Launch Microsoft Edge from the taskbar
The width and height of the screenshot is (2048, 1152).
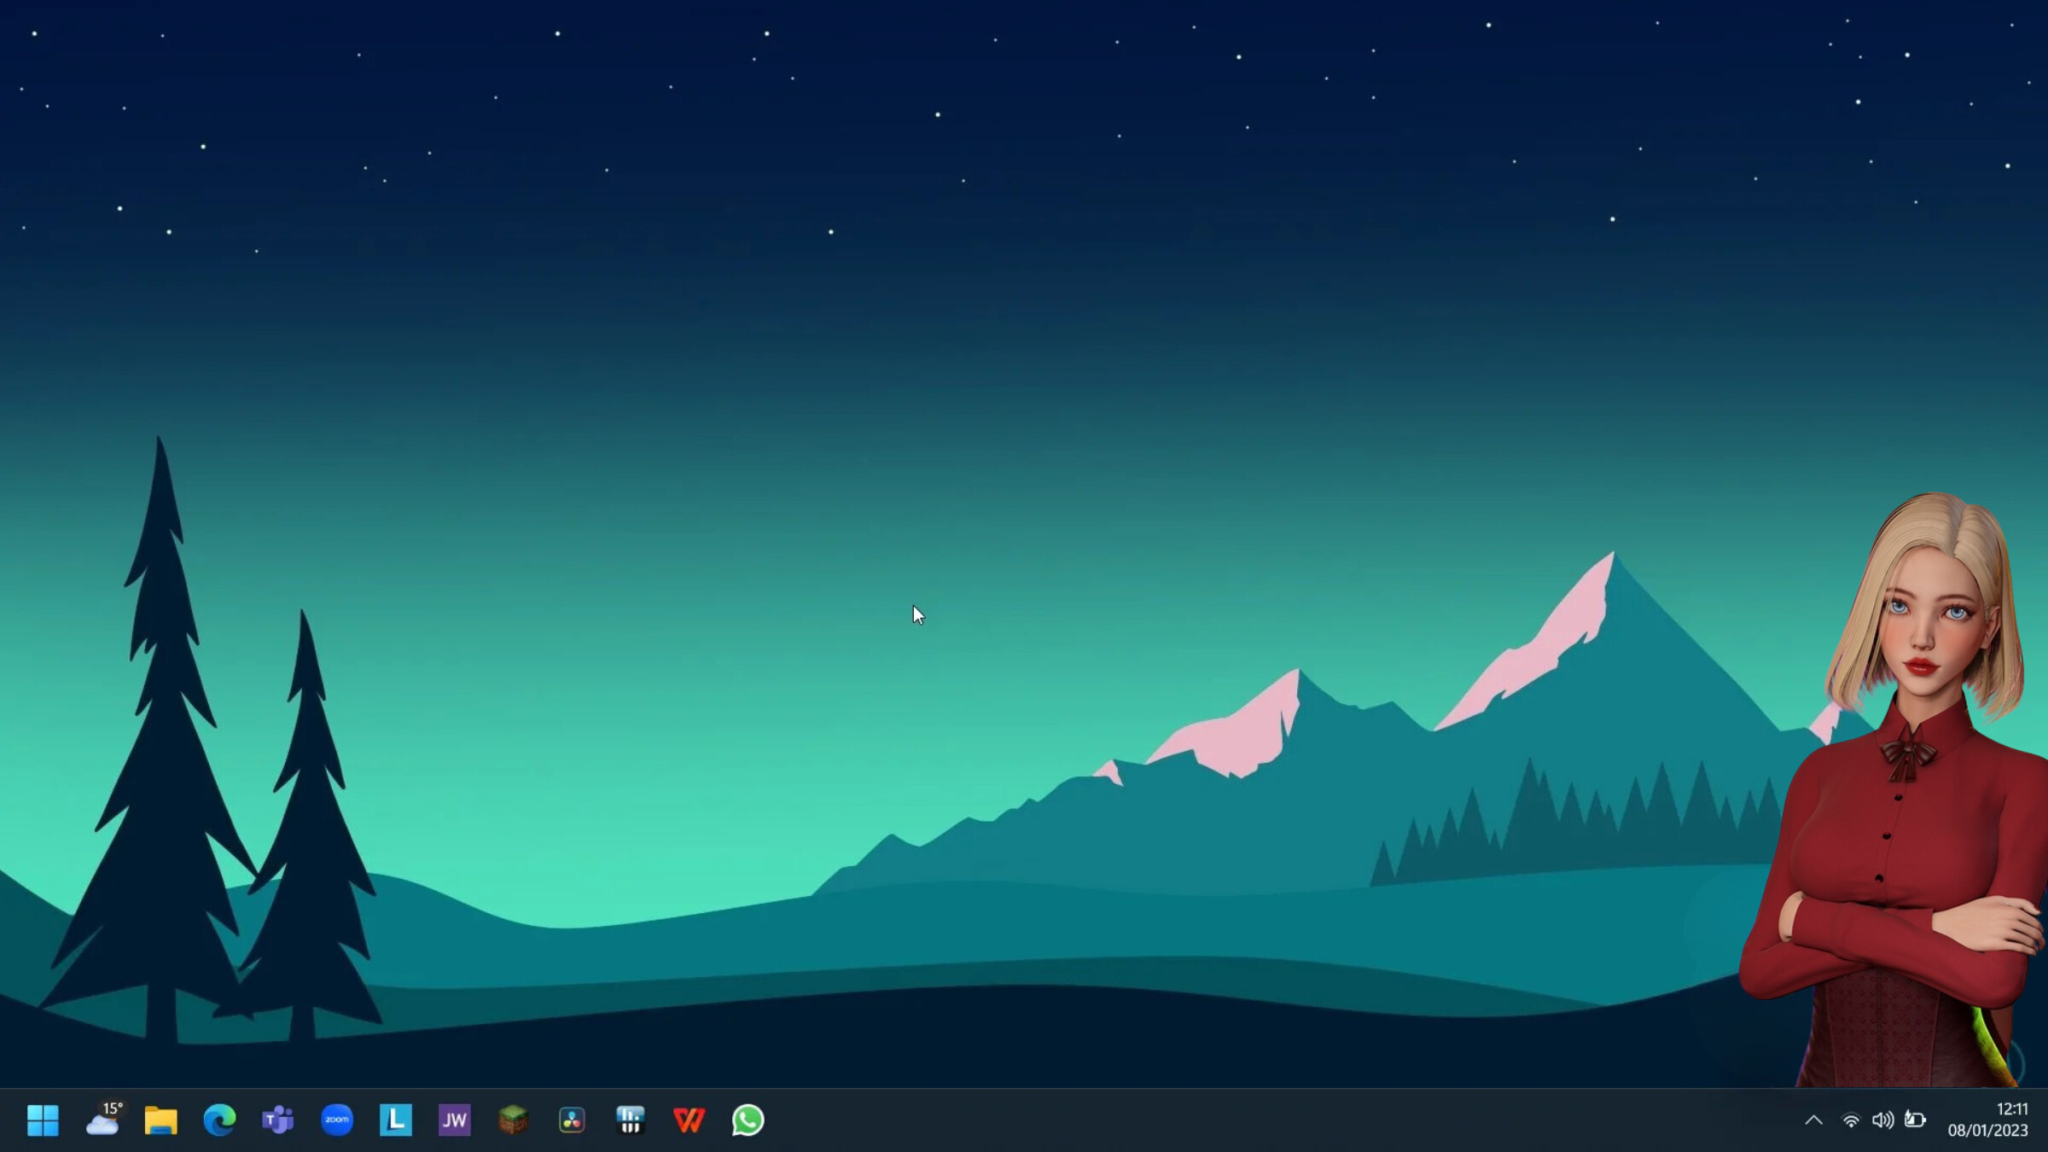220,1120
